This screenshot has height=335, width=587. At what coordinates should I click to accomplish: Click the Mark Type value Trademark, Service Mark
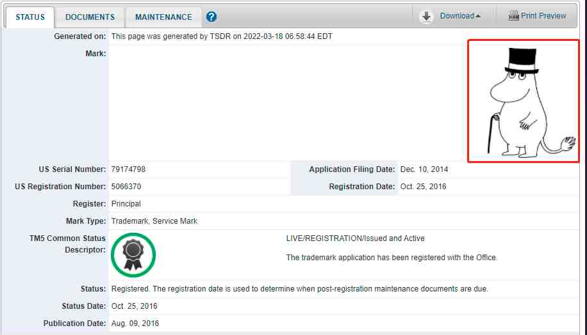pyautogui.click(x=154, y=221)
